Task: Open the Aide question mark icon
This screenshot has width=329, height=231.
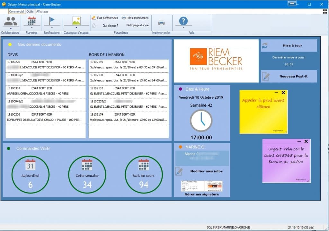Action: (183, 21)
